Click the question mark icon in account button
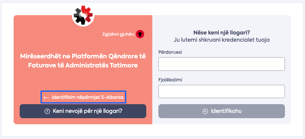 coord(47,111)
